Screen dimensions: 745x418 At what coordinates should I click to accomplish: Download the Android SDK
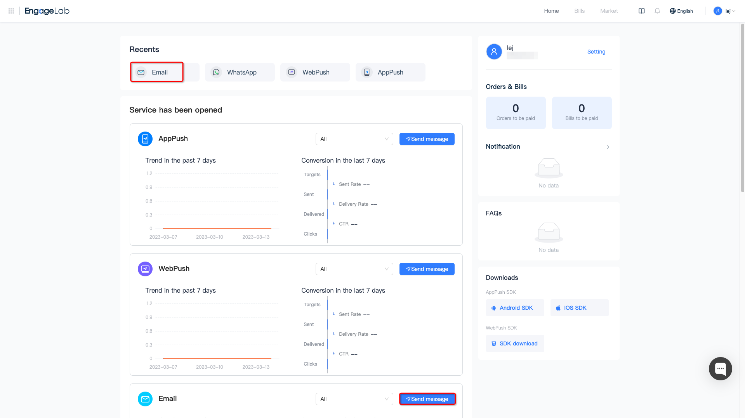515,308
